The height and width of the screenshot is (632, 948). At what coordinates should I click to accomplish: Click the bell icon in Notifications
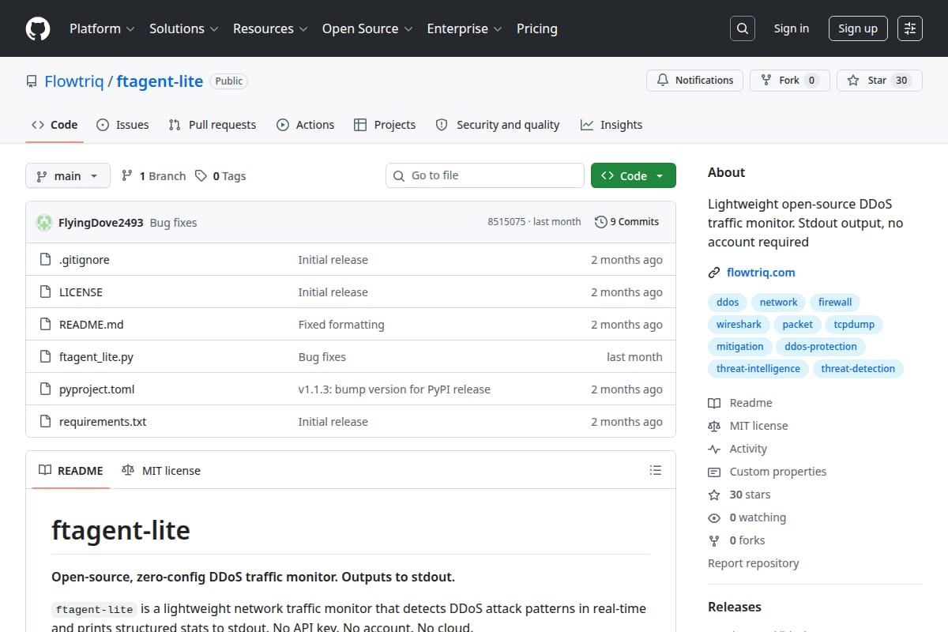[x=662, y=81]
